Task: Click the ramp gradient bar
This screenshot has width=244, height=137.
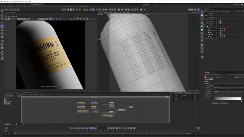Action: coord(227,99)
